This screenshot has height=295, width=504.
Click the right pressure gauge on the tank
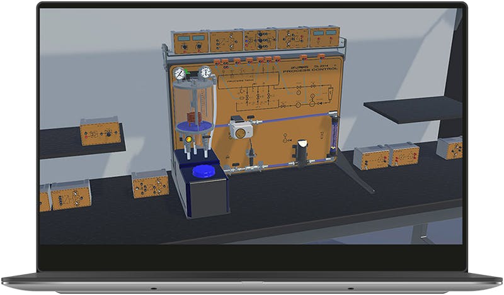coord(205,72)
